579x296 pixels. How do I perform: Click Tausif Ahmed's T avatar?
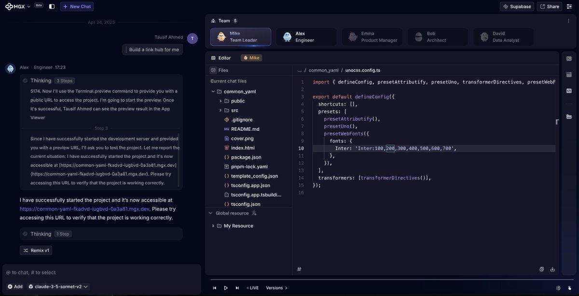[193, 39]
